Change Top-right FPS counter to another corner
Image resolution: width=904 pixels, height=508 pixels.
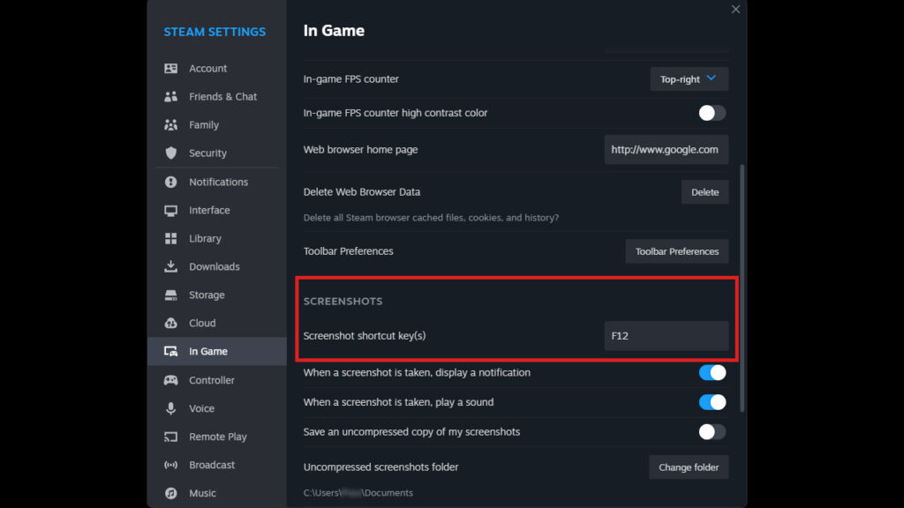[x=689, y=78]
